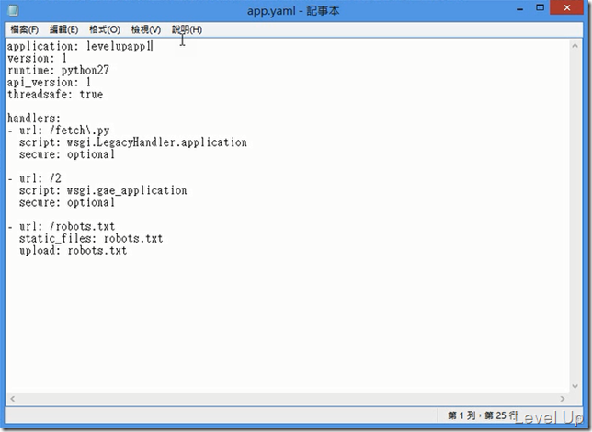
Task: Minimize the Notepad window
Action: tap(520, 8)
